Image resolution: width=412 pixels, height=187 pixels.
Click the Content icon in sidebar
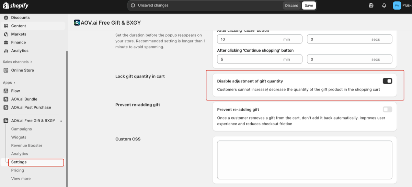point(5,26)
